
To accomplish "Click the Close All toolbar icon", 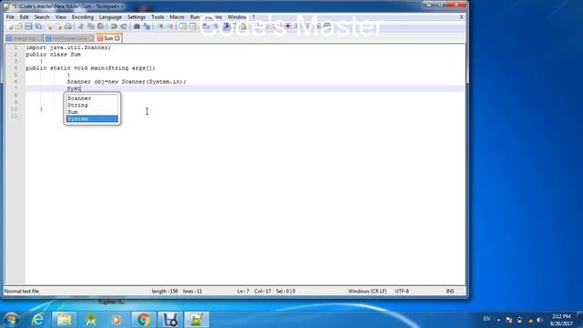I will point(58,26).
